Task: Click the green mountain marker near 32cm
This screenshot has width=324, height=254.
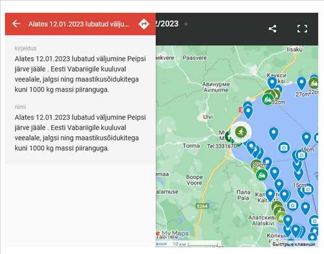Action: pyautogui.click(x=268, y=100)
